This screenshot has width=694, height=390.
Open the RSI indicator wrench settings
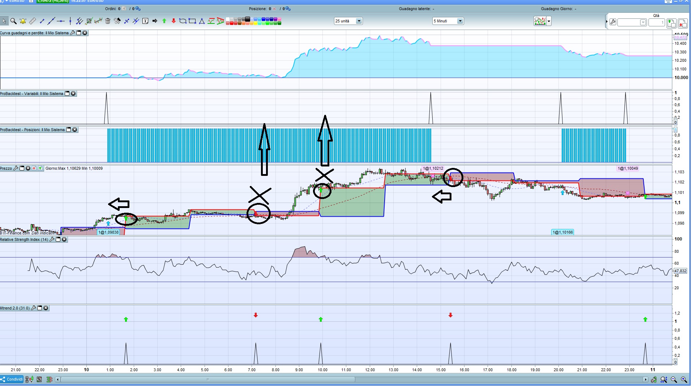pyautogui.click(x=52, y=239)
